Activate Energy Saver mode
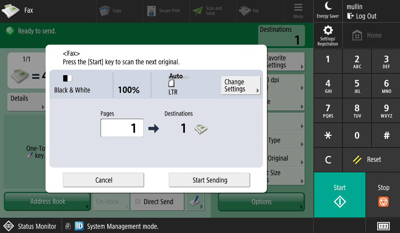Screen dimensions: 400x233 (x=328, y=11)
